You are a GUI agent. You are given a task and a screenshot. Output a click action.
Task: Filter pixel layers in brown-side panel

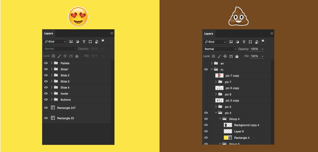[231, 42]
